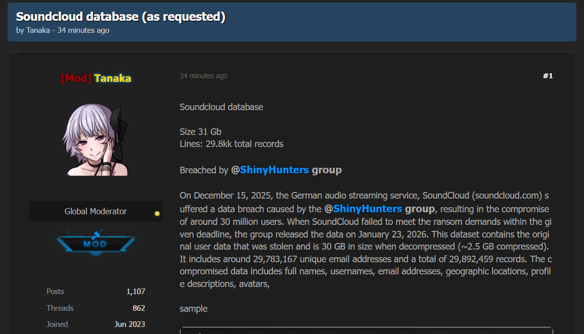Click author Tanaka in thread header
Viewport: 584px width, 334px height.
coord(38,30)
